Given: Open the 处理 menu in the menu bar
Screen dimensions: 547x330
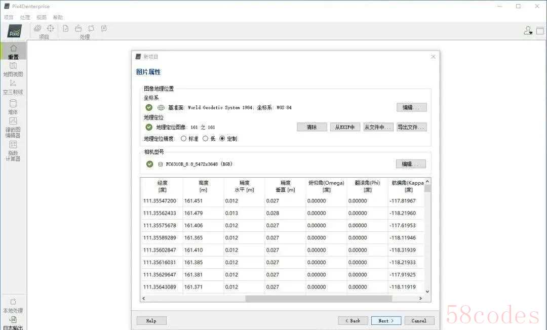Looking at the screenshot, I should tap(25, 17).
